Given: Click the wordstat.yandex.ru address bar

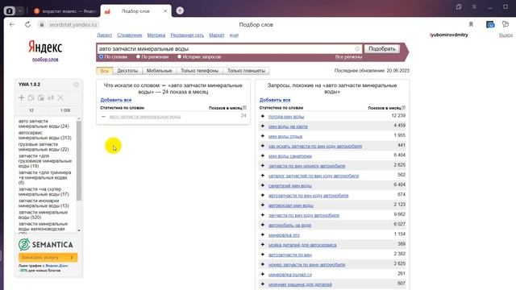Looking at the screenshot, I should (73, 24).
